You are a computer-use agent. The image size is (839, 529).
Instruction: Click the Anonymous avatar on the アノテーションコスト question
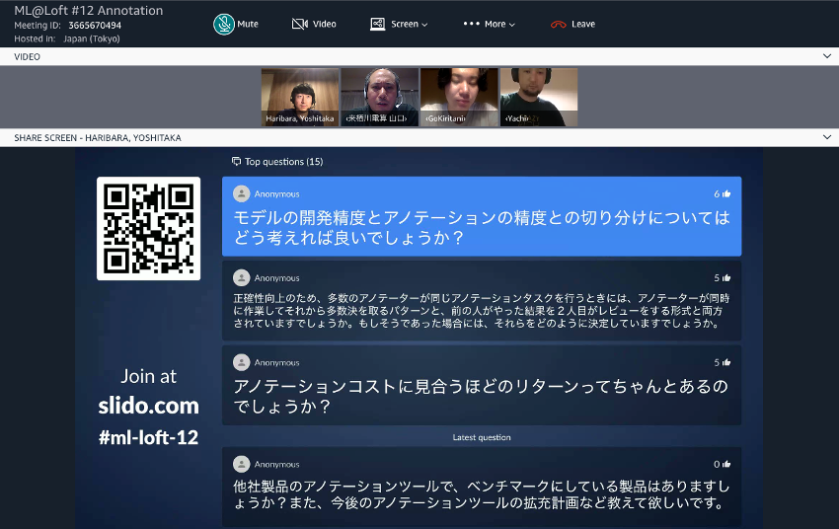pyautogui.click(x=241, y=362)
